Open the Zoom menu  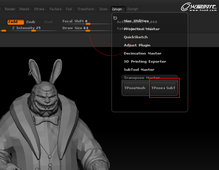point(104,9)
